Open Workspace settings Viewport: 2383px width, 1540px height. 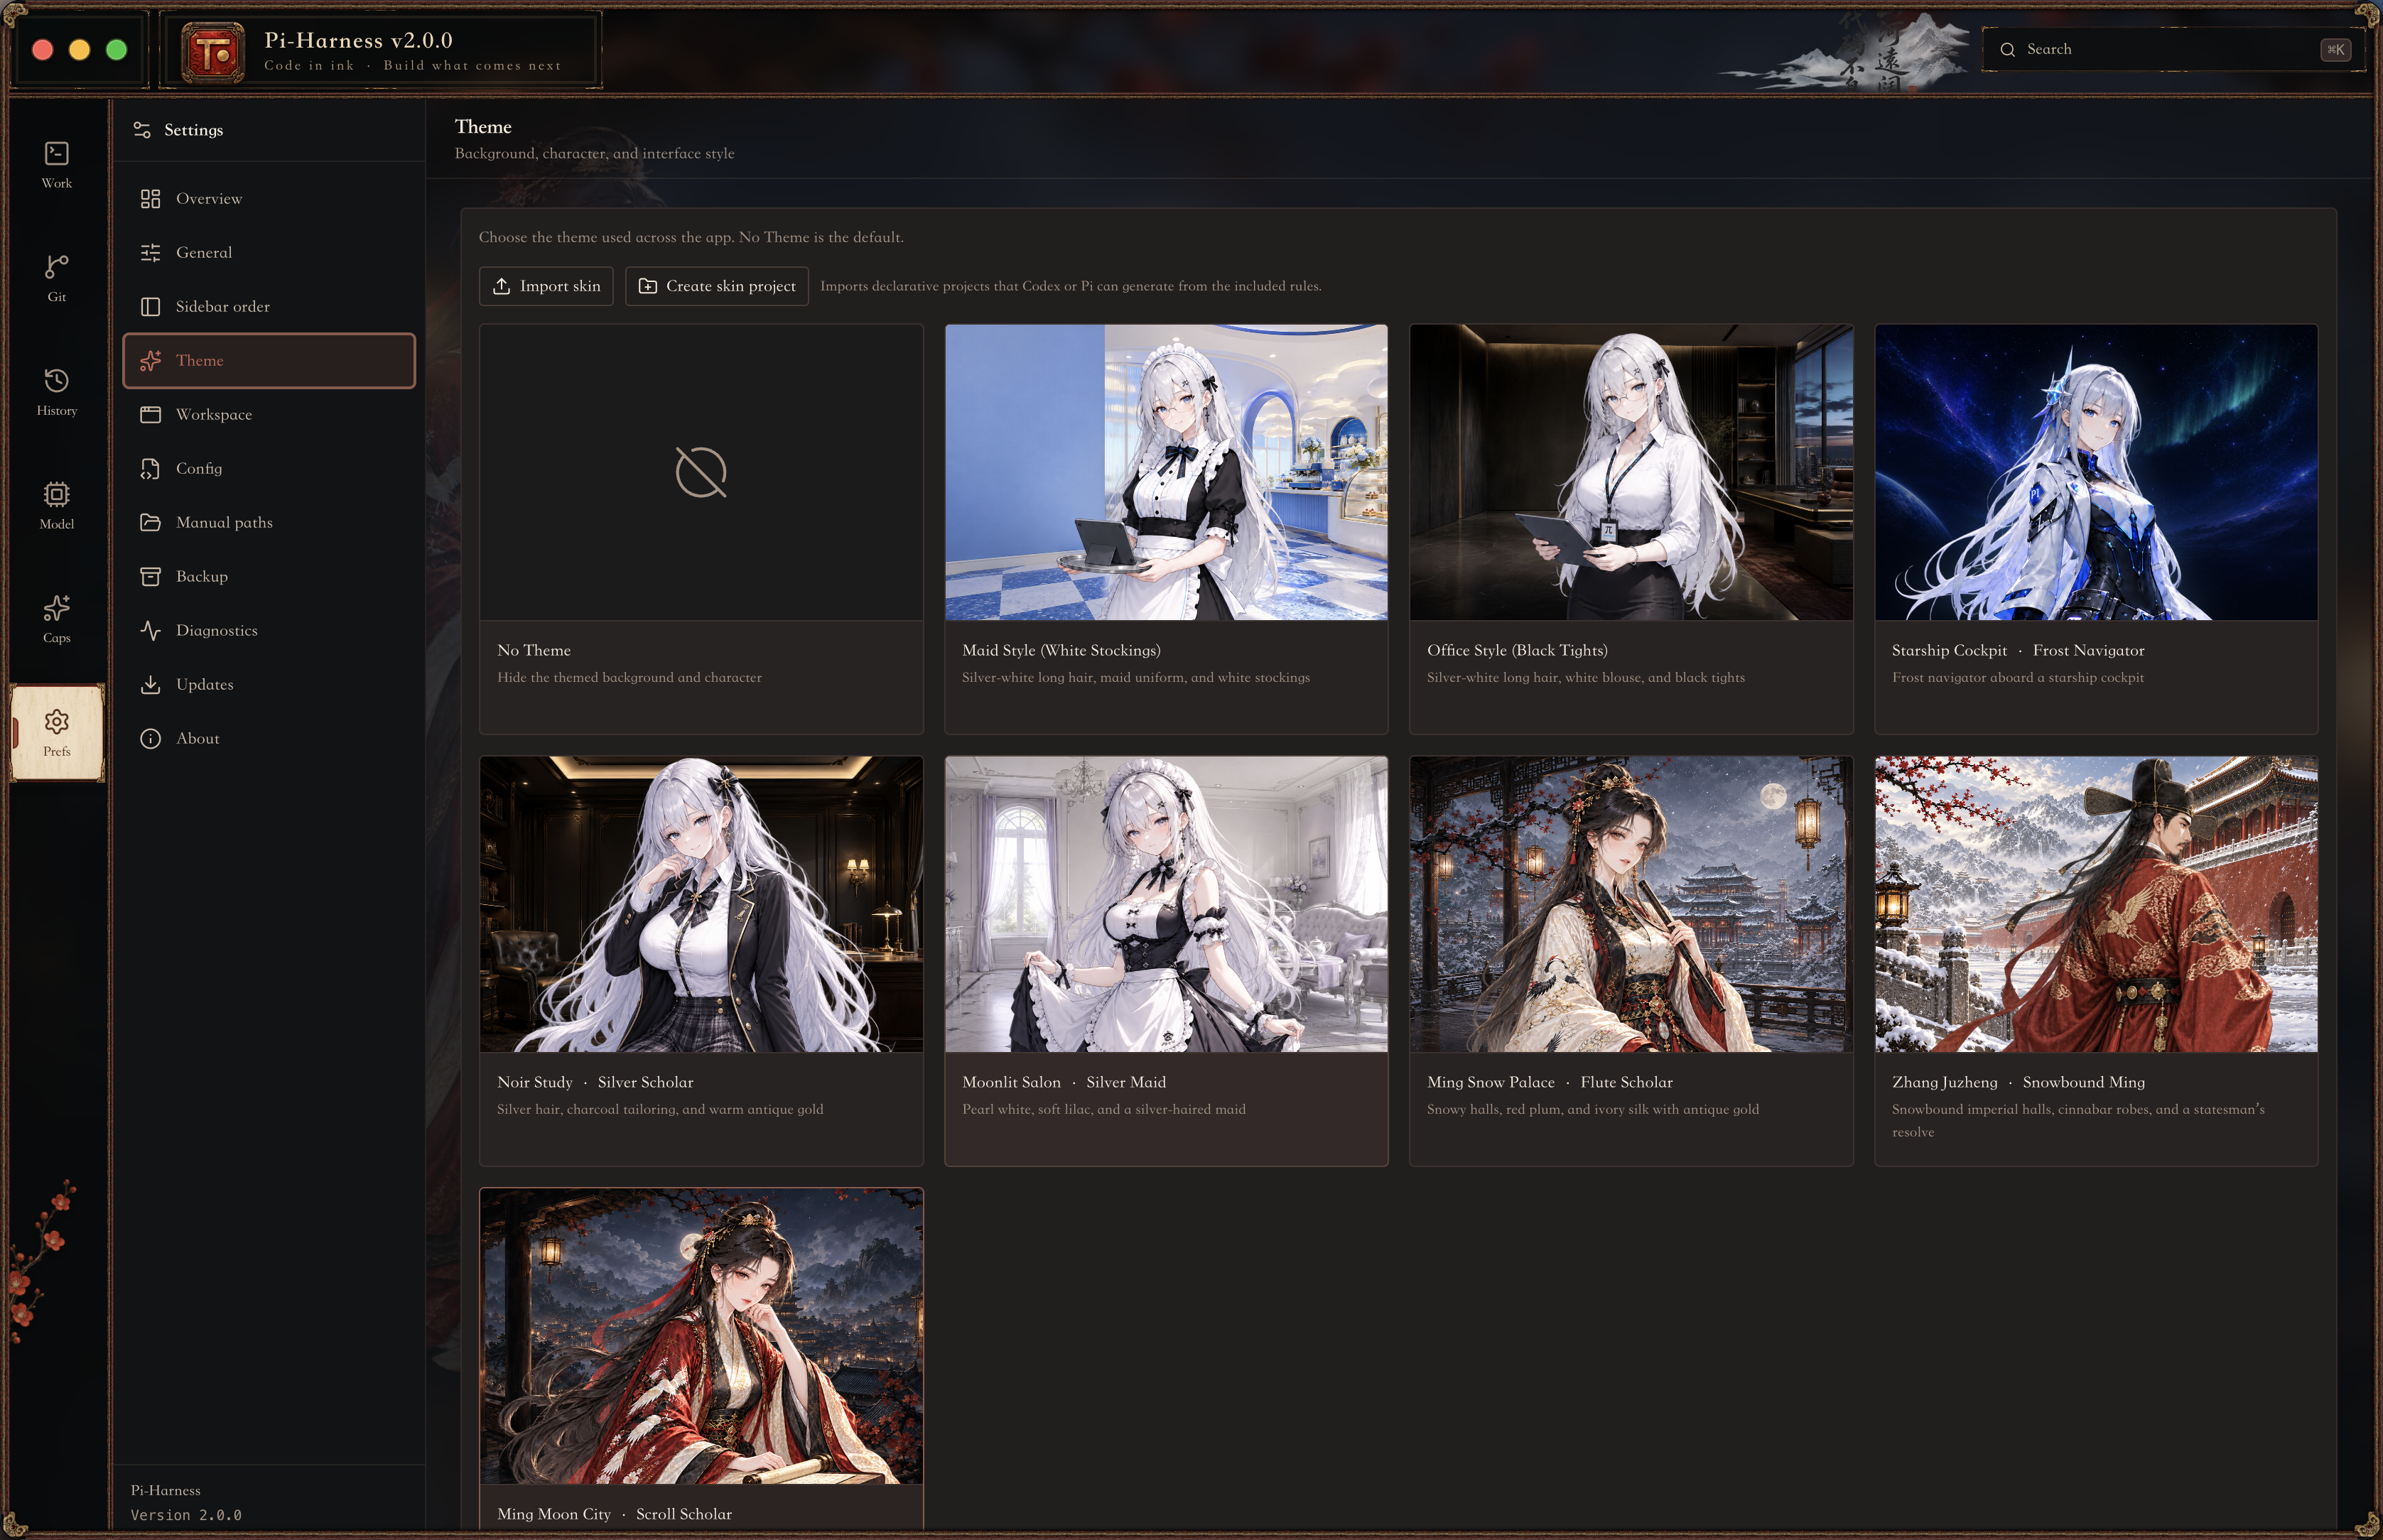pyautogui.click(x=269, y=415)
